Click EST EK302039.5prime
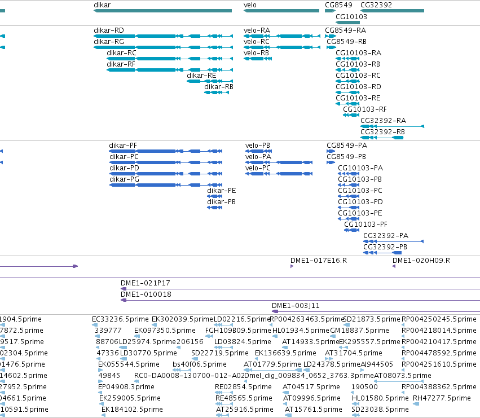The image size is (480, 418). tap(182, 319)
